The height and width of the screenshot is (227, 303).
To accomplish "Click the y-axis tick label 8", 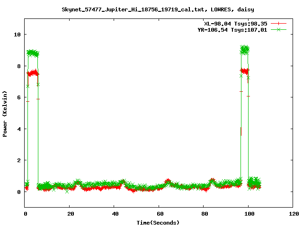I will [19, 66].
